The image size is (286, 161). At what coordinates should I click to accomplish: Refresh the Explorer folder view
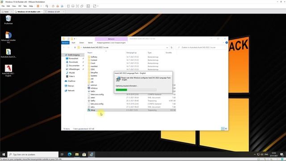(172, 47)
